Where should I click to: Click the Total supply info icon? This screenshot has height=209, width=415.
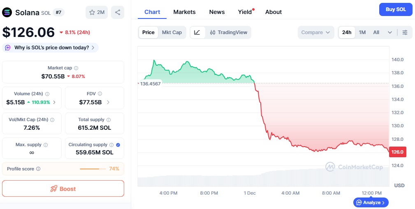click(x=109, y=120)
